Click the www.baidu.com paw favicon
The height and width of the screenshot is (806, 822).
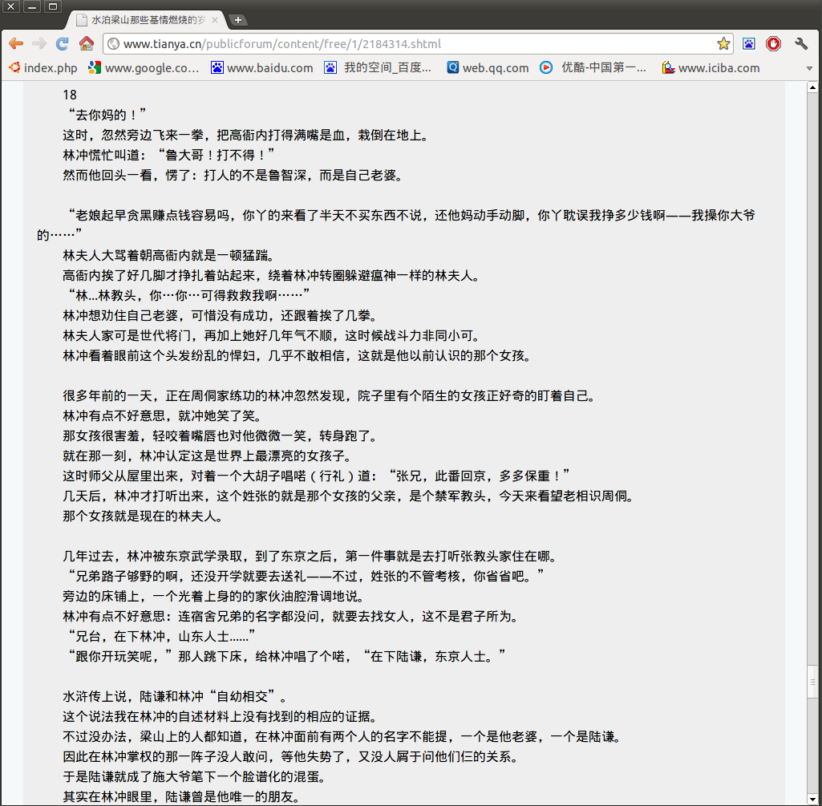[x=217, y=67]
